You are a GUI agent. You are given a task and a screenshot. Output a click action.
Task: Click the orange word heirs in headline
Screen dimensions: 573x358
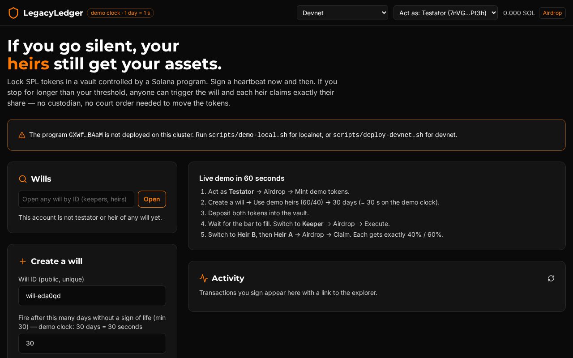click(x=28, y=64)
